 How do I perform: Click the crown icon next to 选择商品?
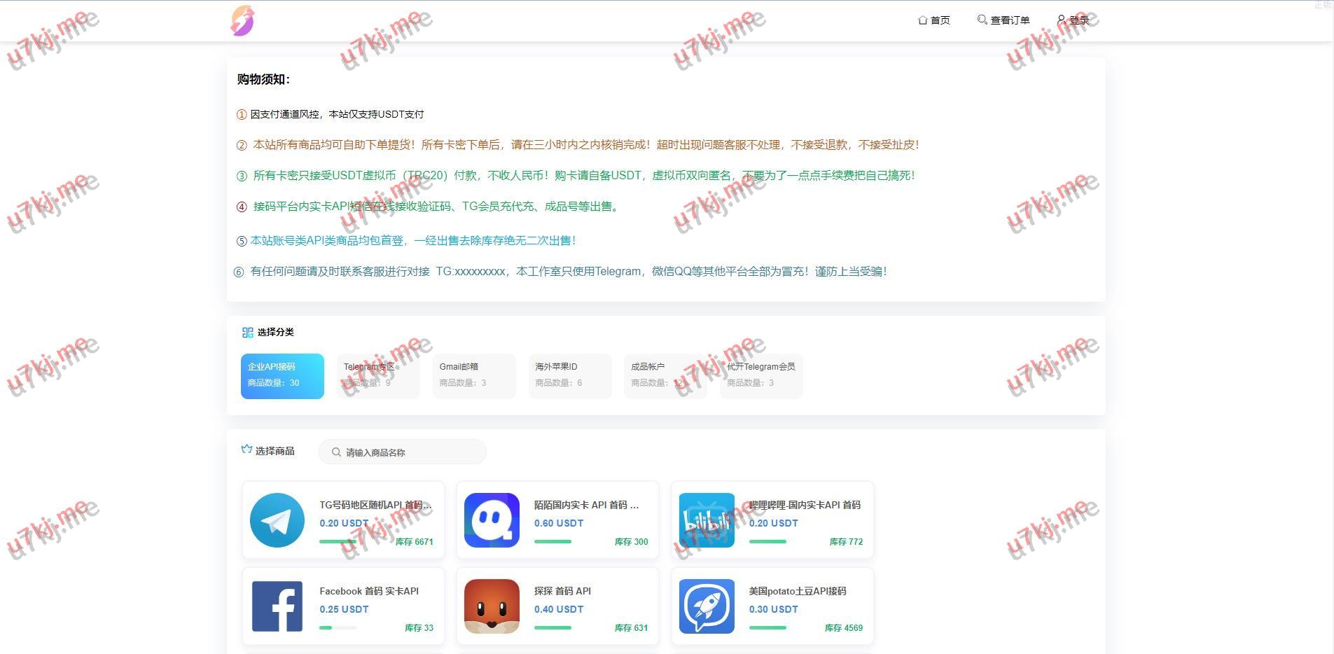pyautogui.click(x=246, y=449)
